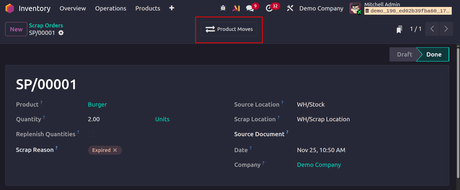The width and height of the screenshot is (460, 190).
Task: Open the tools wrench icon
Action: pyautogui.click(x=290, y=8)
